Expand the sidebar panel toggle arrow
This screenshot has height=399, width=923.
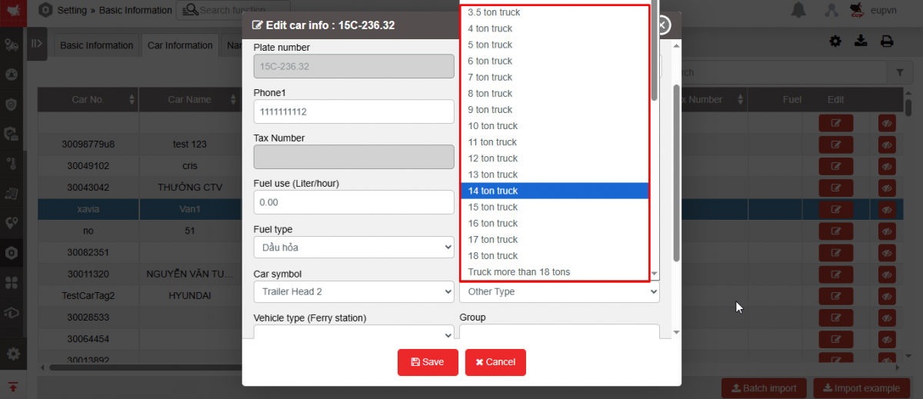pos(36,44)
